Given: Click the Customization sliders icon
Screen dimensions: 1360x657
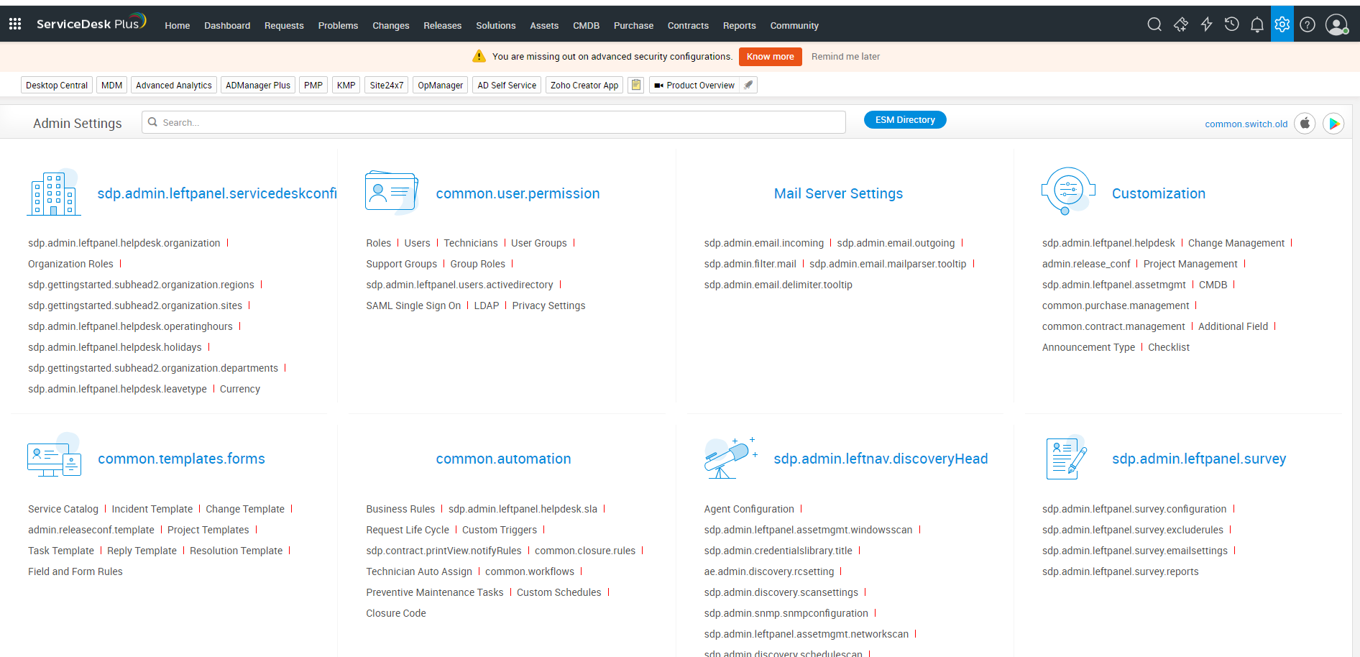Looking at the screenshot, I should (1068, 191).
